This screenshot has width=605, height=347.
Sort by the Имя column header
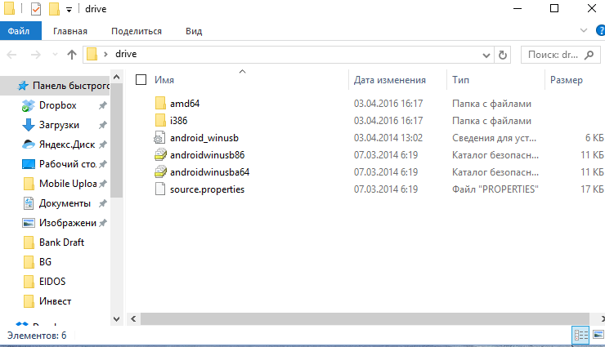pos(164,80)
